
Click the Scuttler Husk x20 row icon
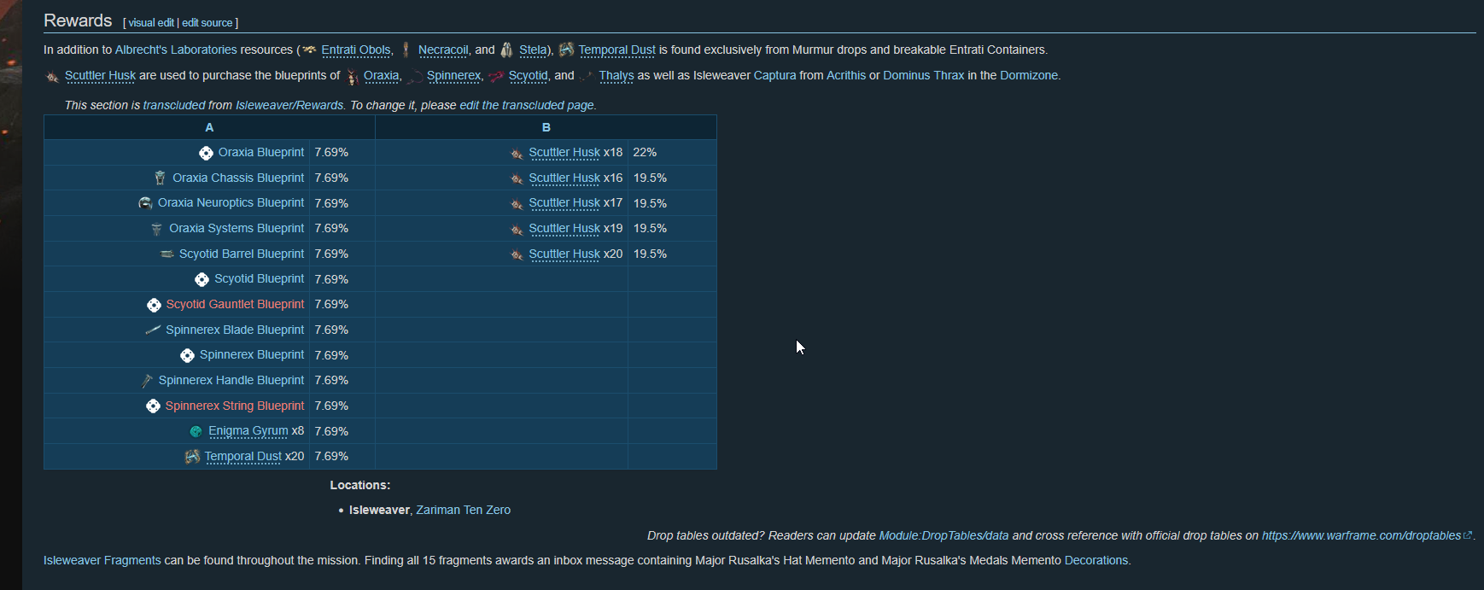click(x=517, y=254)
